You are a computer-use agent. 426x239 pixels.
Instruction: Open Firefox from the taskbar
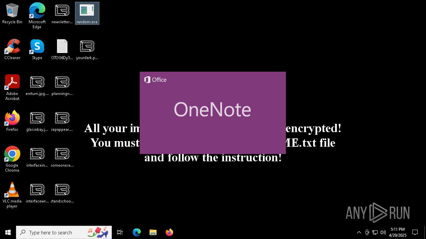point(169,232)
